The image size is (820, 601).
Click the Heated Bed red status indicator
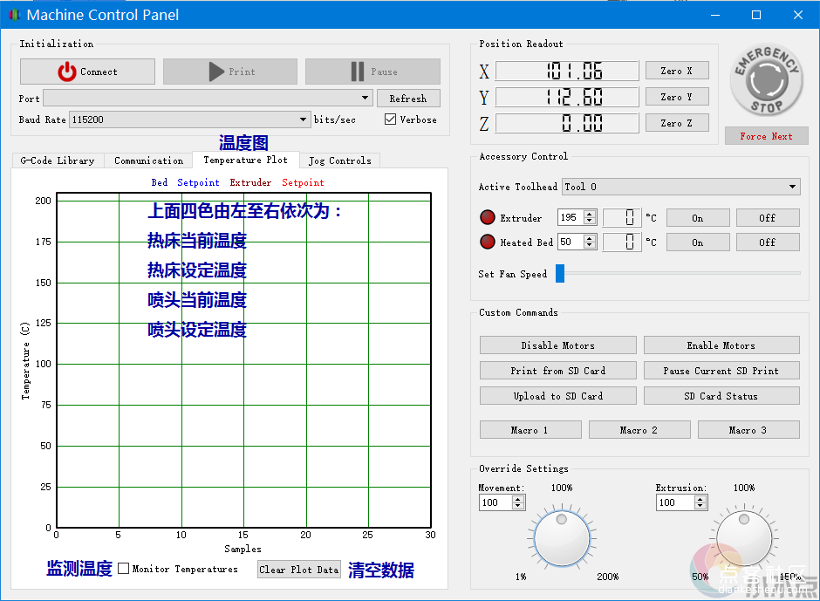click(x=488, y=242)
